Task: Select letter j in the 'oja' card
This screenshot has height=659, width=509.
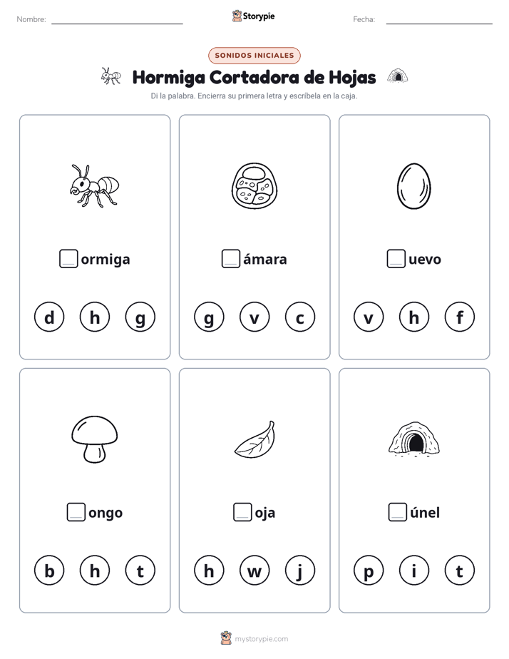Action: (300, 571)
